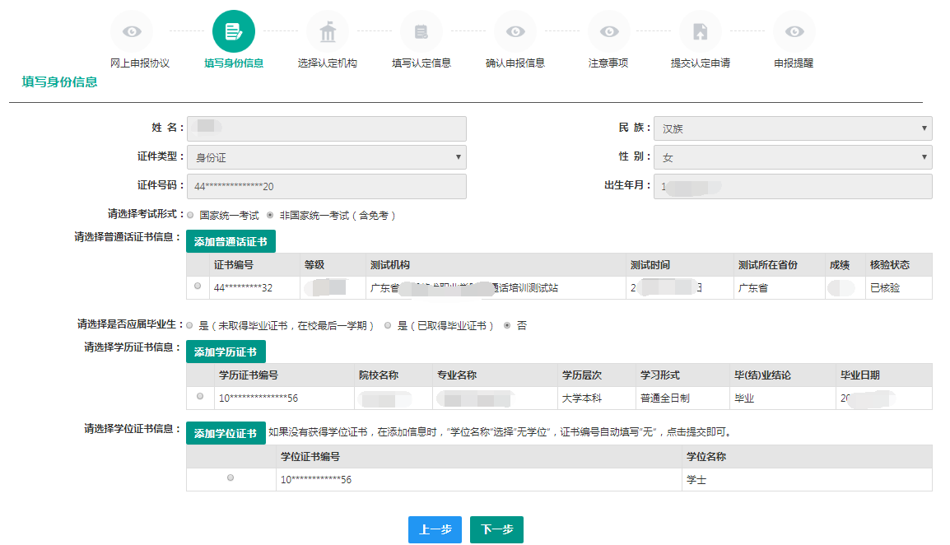950x545 pixels.
Task: Open the 性别 dropdown showing 女
Action: point(792,157)
